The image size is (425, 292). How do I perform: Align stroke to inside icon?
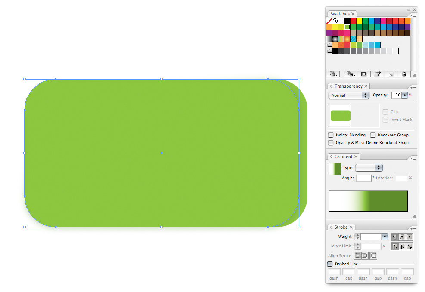tap(365, 255)
